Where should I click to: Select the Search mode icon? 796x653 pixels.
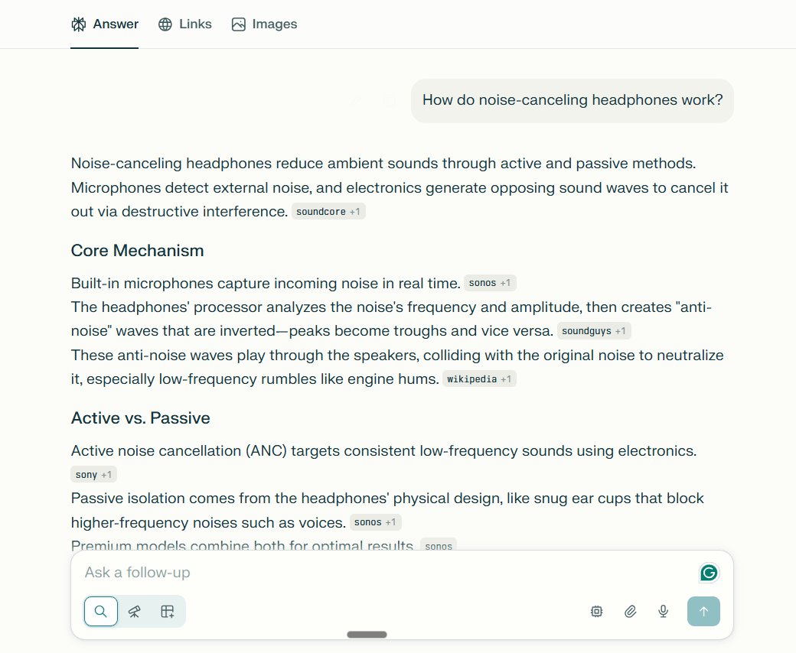pyautogui.click(x=101, y=611)
